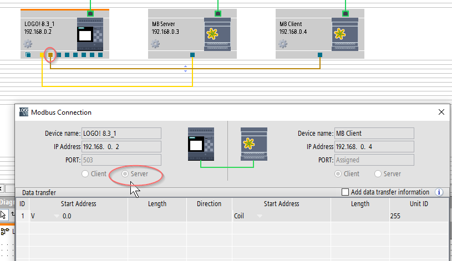Click LOGO! 8.3_1 Device name field
452x261 pixels.
(121, 134)
